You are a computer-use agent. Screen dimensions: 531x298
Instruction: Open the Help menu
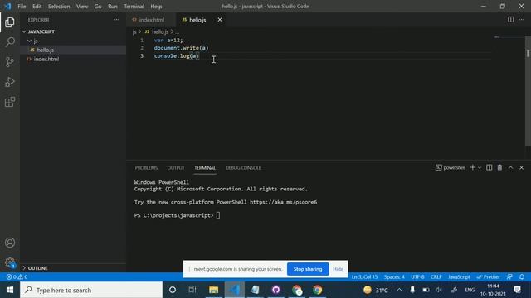click(156, 6)
